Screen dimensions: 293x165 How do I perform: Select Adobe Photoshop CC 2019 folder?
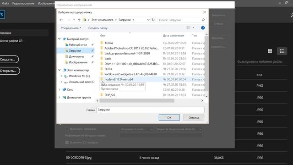pyautogui.click(x=131, y=48)
